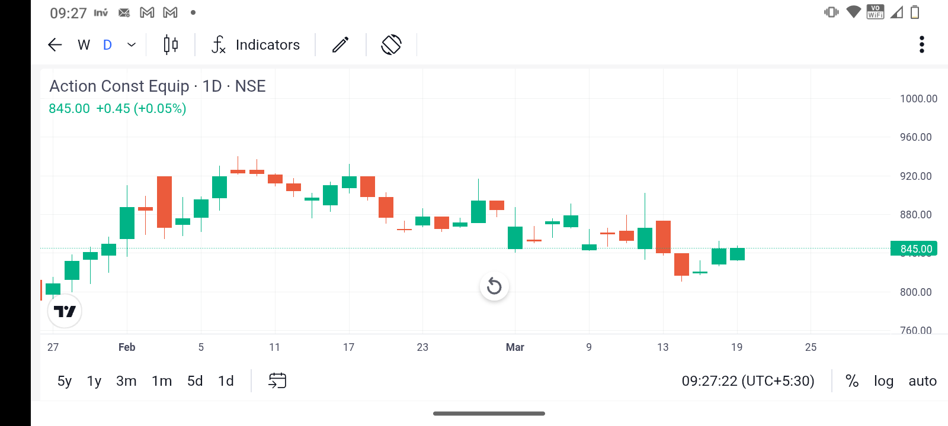Open the timezone selector showing UTC+5:30

(748, 381)
